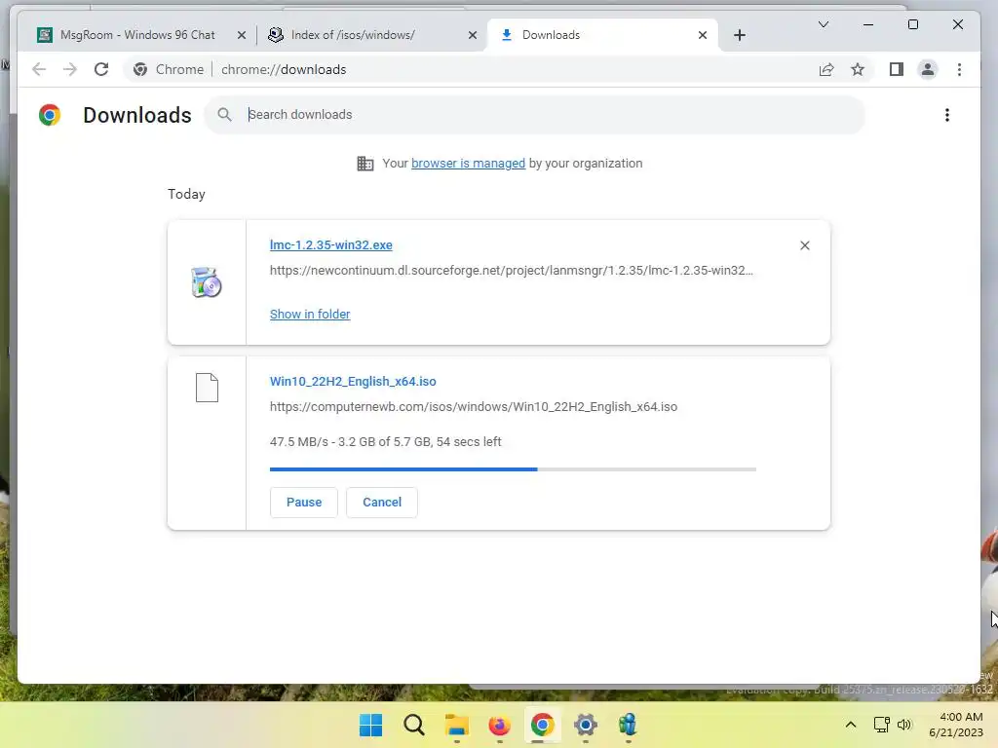Close the Index of /isos/windows/ tab
This screenshot has height=748, width=998.
473,35
